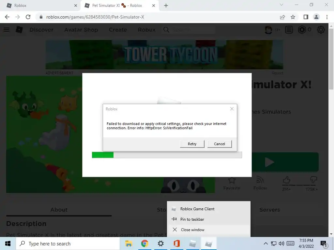
Task: Open the Windows Start menu
Action: point(8,243)
